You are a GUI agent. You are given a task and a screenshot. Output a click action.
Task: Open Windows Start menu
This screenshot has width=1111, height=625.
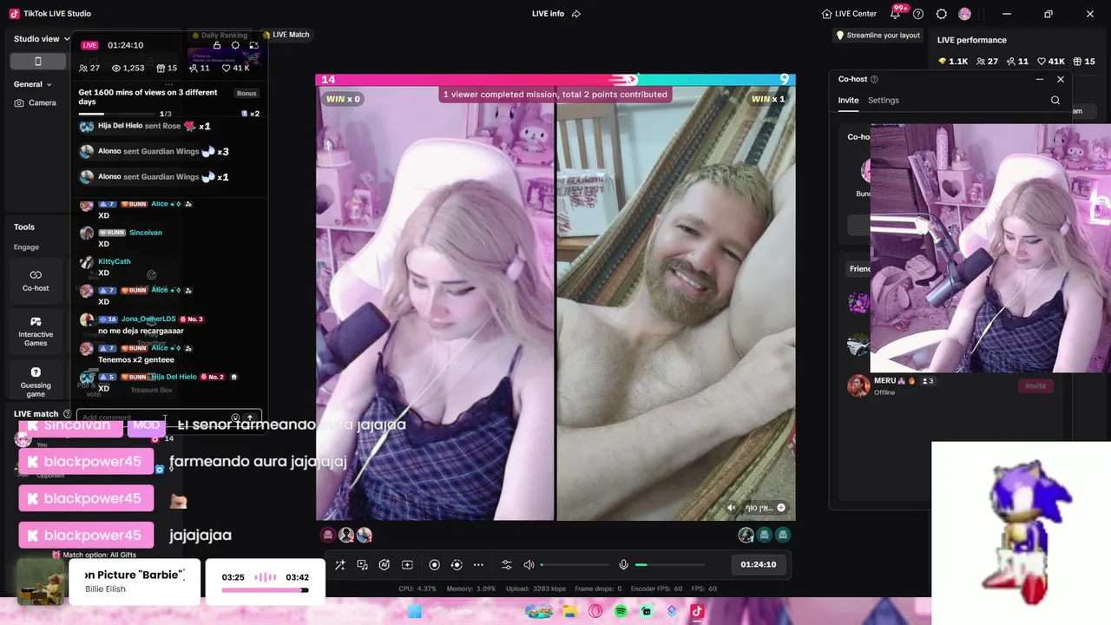pyautogui.click(x=415, y=611)
